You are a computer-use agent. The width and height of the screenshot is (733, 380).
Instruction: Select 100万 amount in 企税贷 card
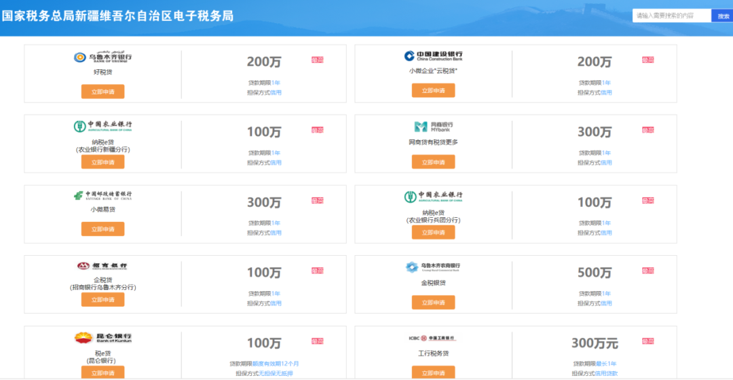264,273
